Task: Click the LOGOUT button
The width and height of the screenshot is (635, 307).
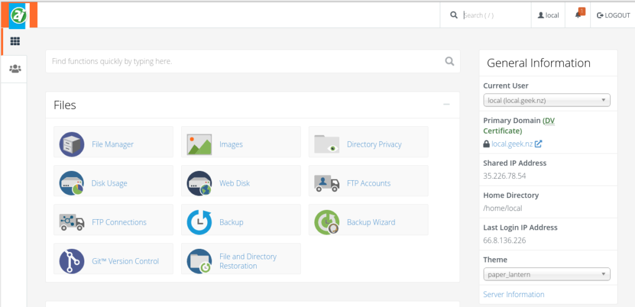Action: point(613,15)
